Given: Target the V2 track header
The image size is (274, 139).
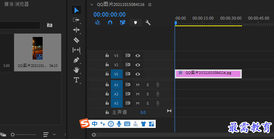Looking at the screenshot, I should coord(116,65).
